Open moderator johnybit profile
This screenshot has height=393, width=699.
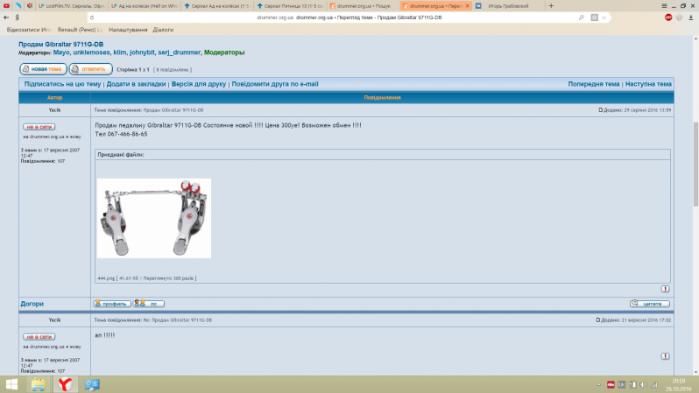coord(142,53)
